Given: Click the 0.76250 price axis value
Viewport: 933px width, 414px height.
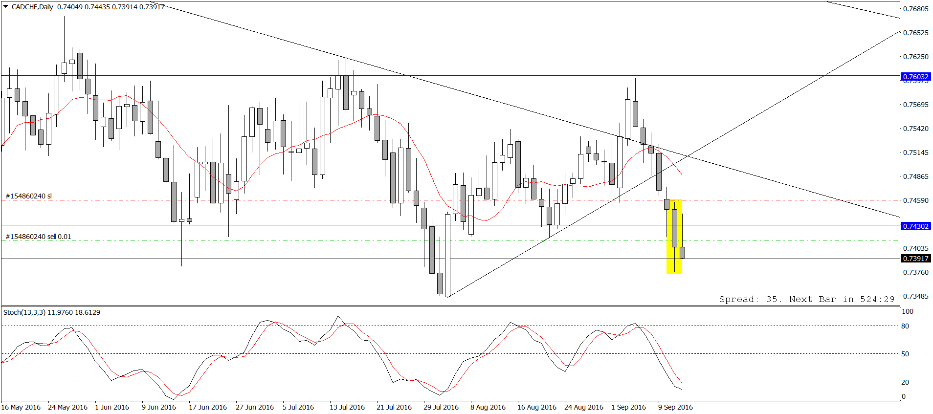Looking at the screenshot, I should (915, 57).
